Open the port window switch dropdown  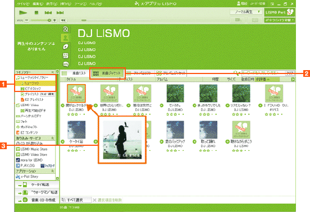tap(279, 20)
